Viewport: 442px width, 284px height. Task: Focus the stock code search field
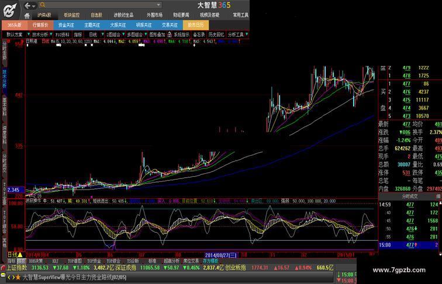(101, 5)
